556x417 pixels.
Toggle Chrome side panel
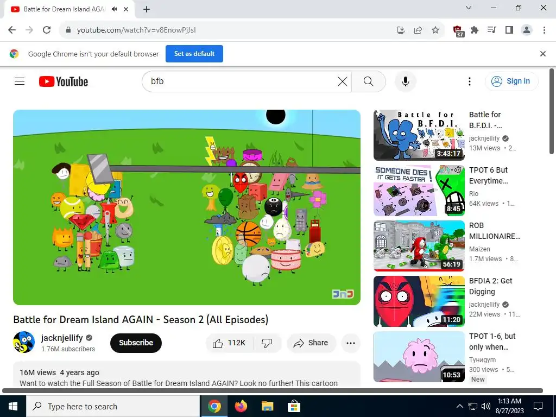tap(509, 30)
